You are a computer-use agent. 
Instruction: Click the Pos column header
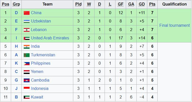point(6,4)
